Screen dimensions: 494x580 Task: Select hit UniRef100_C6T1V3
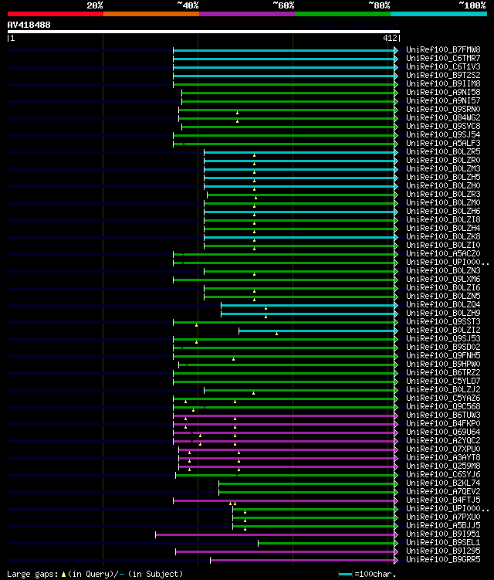[x=443, y=66]
